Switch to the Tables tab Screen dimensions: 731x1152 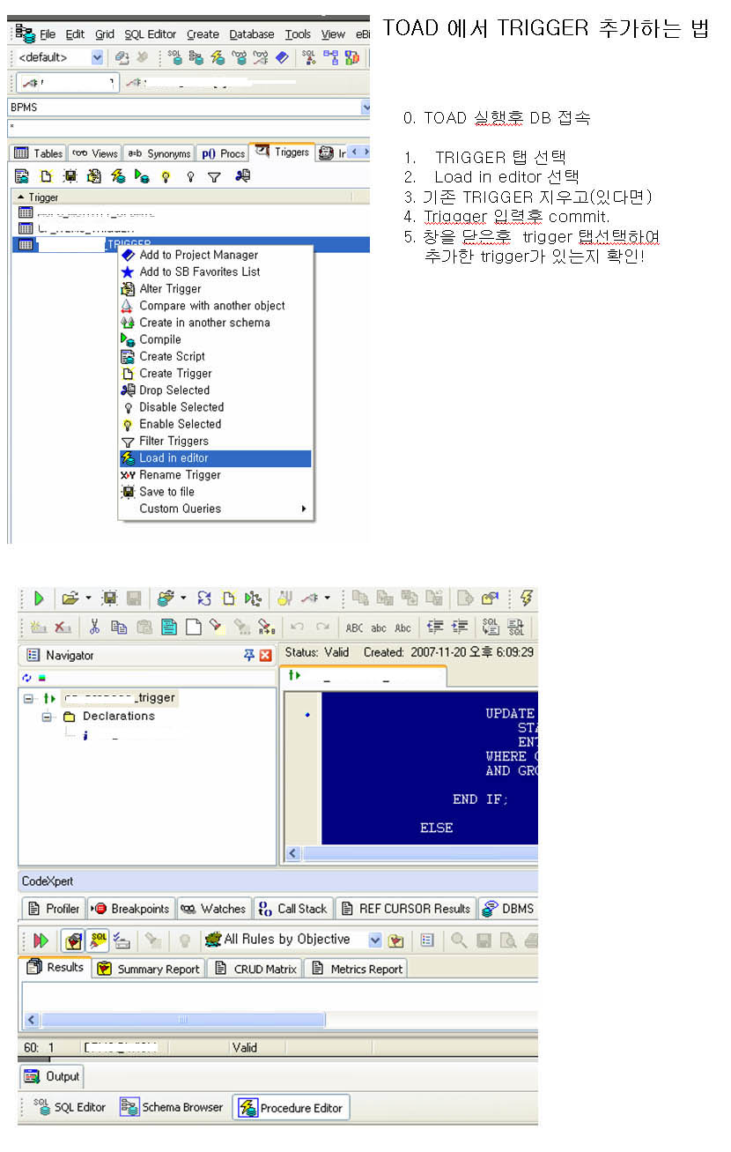(38, 153)
